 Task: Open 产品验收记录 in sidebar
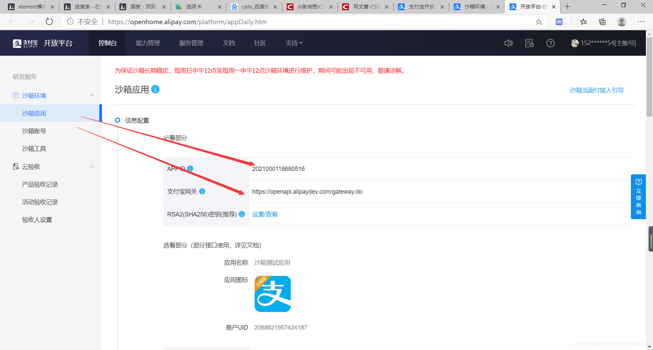(40, 184)
